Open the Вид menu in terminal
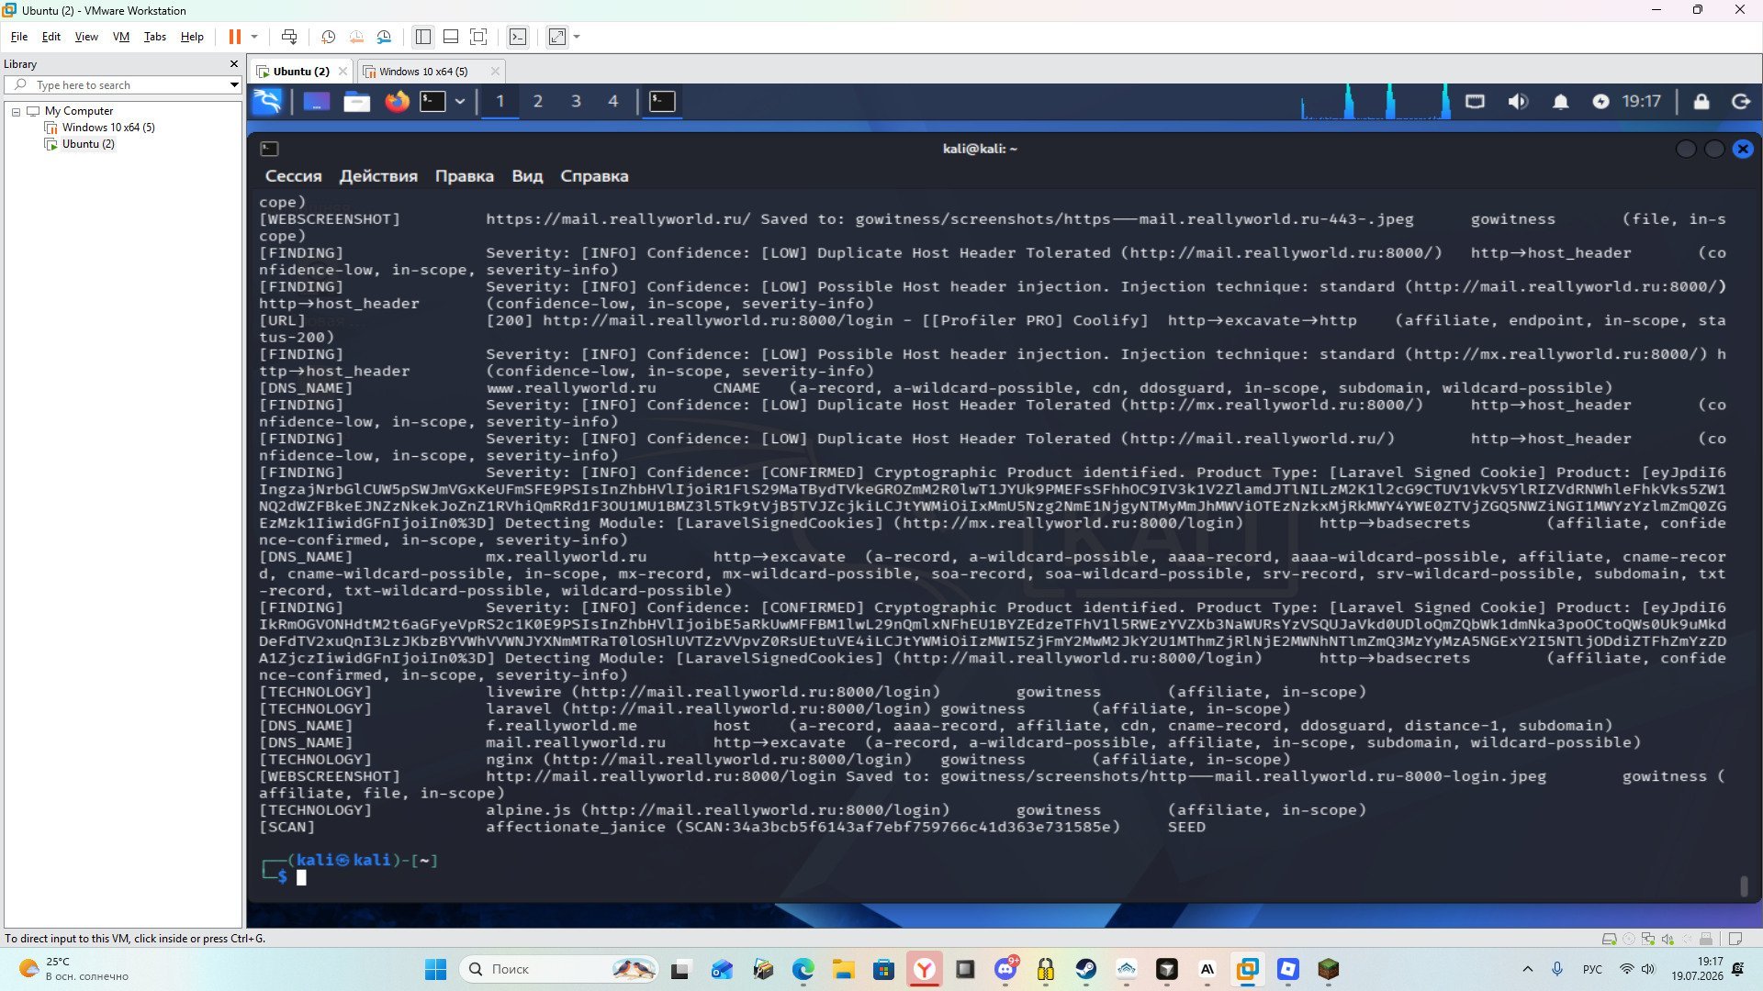Image resolution: width=1763 pixels, height=991 pixels. pyautogui.click(x=527, y=176)
